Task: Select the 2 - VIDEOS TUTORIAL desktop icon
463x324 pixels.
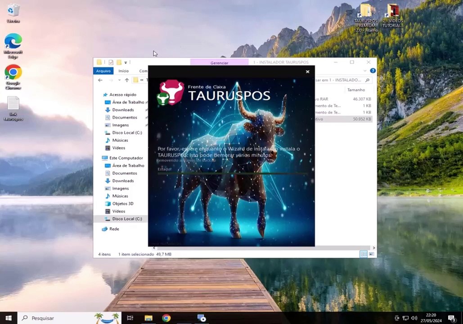Action: [393, 15]
